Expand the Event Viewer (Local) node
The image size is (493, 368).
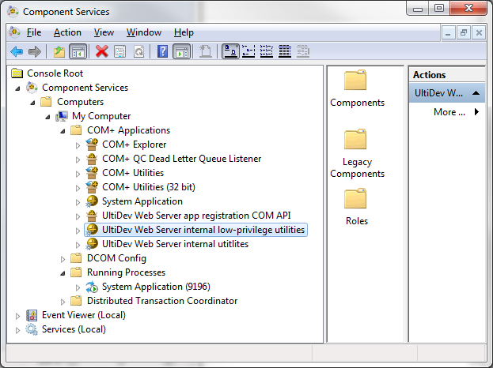18,316
